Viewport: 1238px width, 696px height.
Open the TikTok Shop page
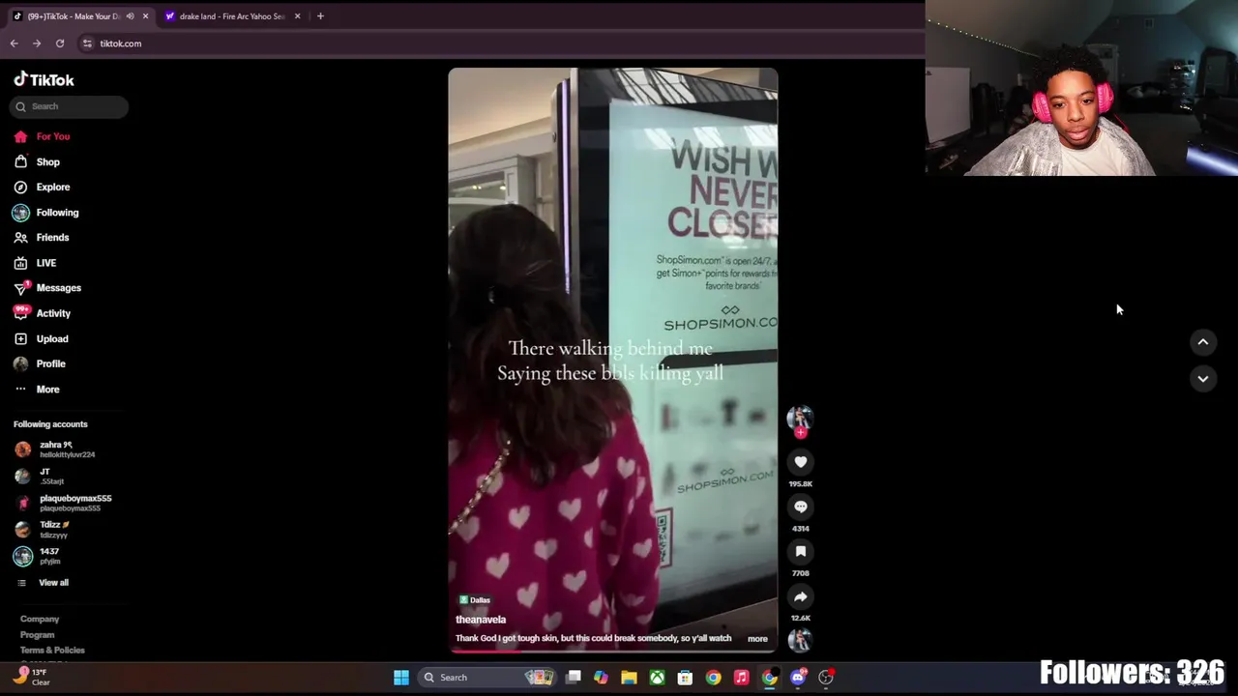click(37, 161)
